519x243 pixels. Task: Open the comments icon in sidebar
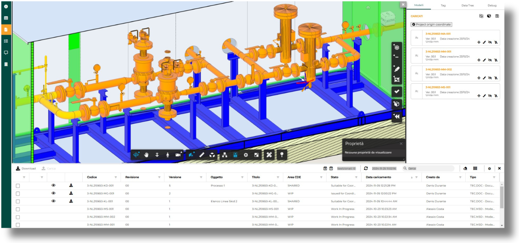click(6, 53)
